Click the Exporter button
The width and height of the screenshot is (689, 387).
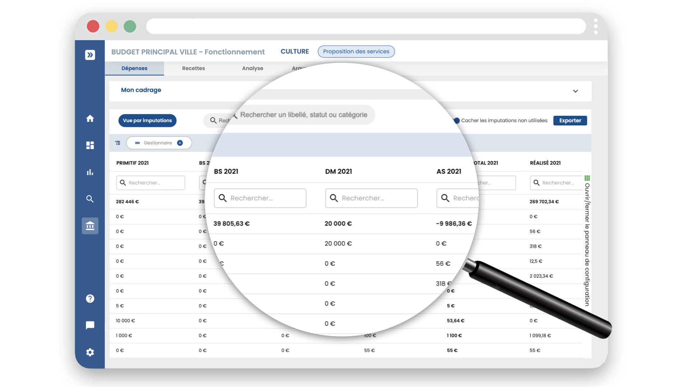570,121
